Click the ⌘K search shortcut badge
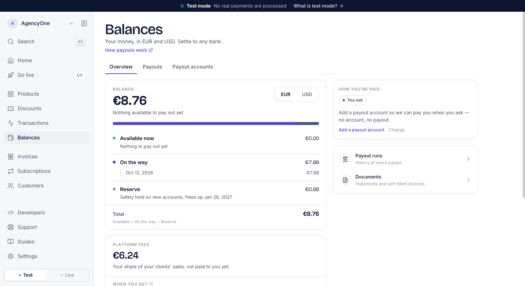This screenshot has height=286, width=525. [81, 42]
